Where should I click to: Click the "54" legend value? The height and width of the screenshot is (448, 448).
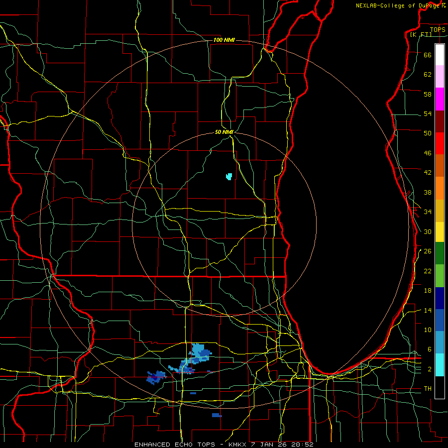428,113
